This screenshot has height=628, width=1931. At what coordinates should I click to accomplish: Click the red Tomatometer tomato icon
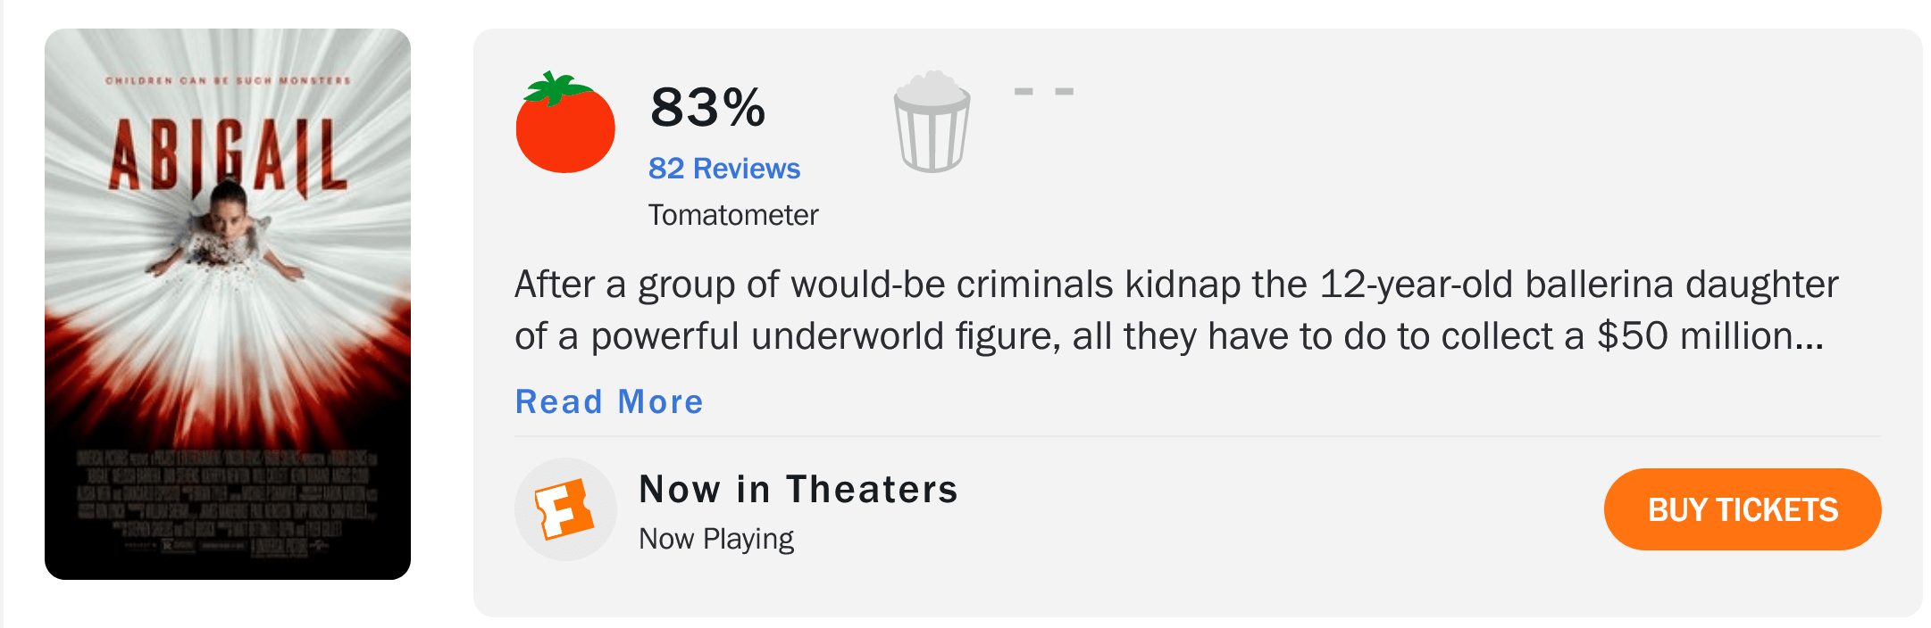tap(565, 122)
